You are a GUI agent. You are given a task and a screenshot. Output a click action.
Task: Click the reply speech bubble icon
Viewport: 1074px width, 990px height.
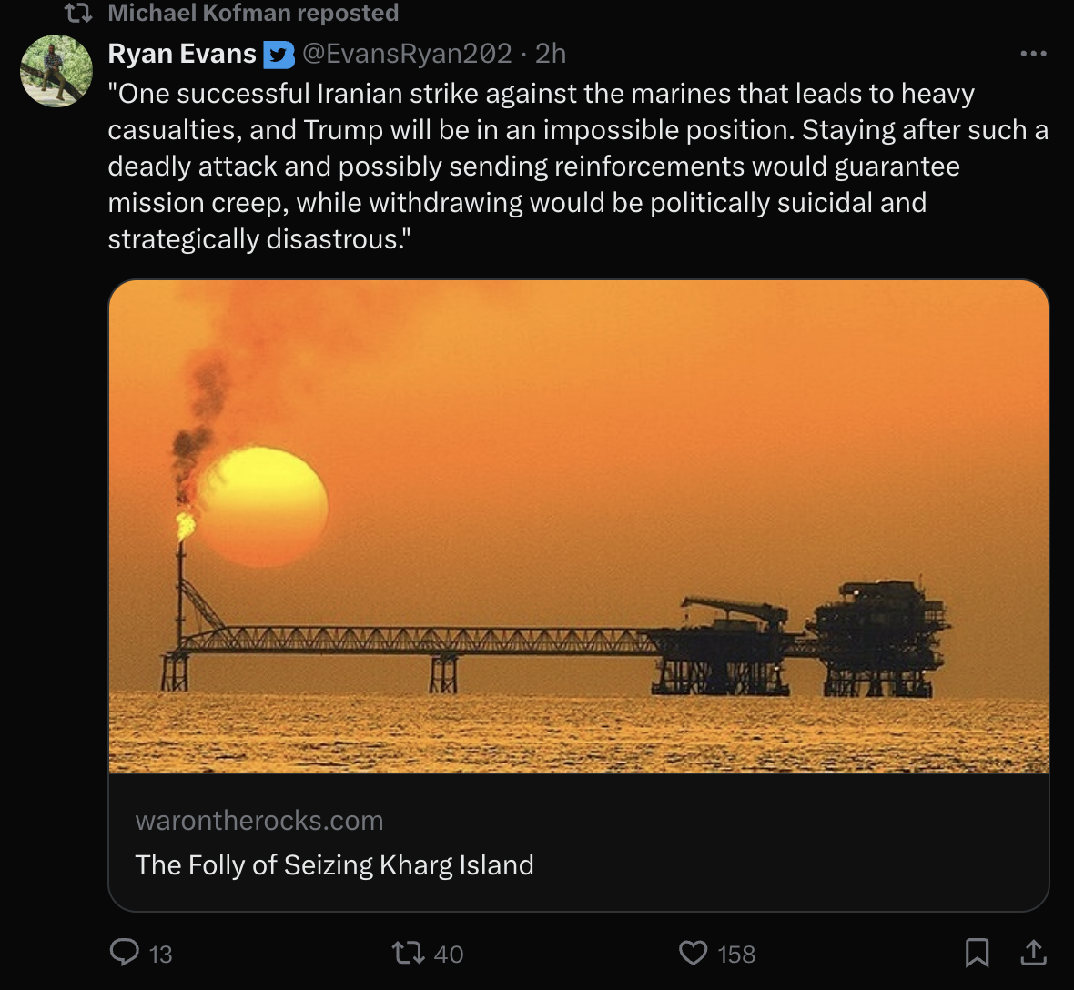tap(124, 953)
